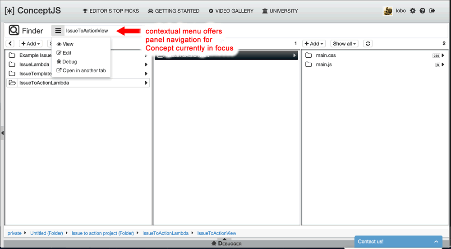Viewport: 451px width, 249px height.
Task: Open the Video Gallery
Action: pos(231,11)
